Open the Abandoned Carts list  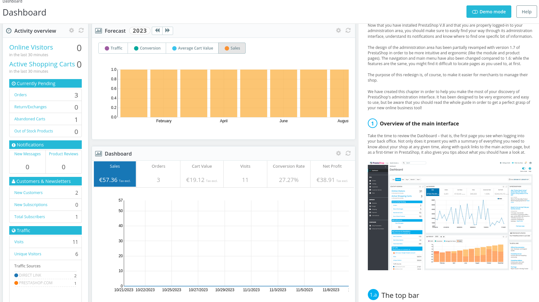[x=30, y=119]
